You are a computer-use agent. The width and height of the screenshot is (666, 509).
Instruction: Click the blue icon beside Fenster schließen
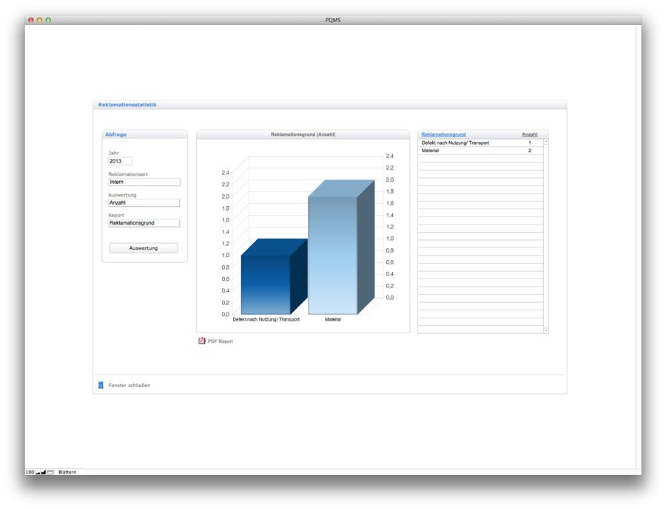coord(101,385)
